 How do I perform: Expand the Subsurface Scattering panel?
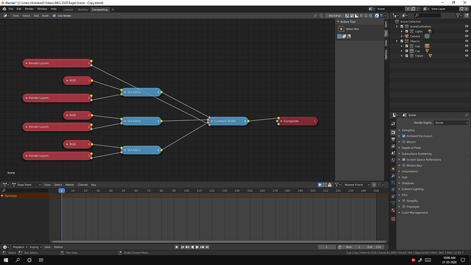click(416, 154)
